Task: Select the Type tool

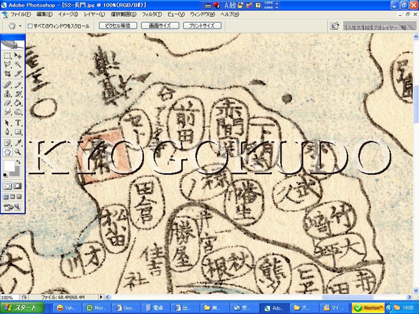Action: tap(18, 123)
